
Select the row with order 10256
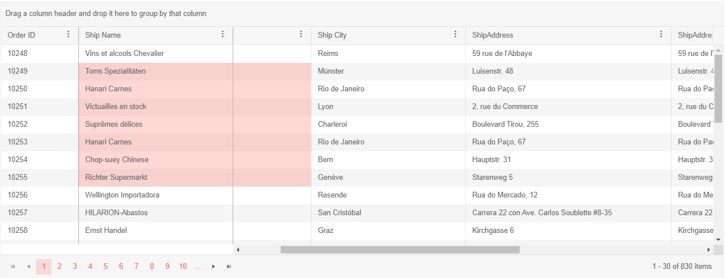point(357,195)
